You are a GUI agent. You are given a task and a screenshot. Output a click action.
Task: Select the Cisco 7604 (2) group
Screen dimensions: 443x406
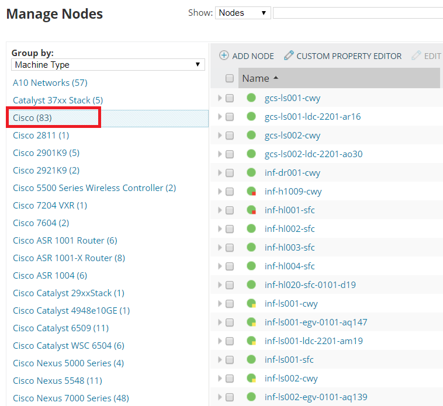pos(41,223)
